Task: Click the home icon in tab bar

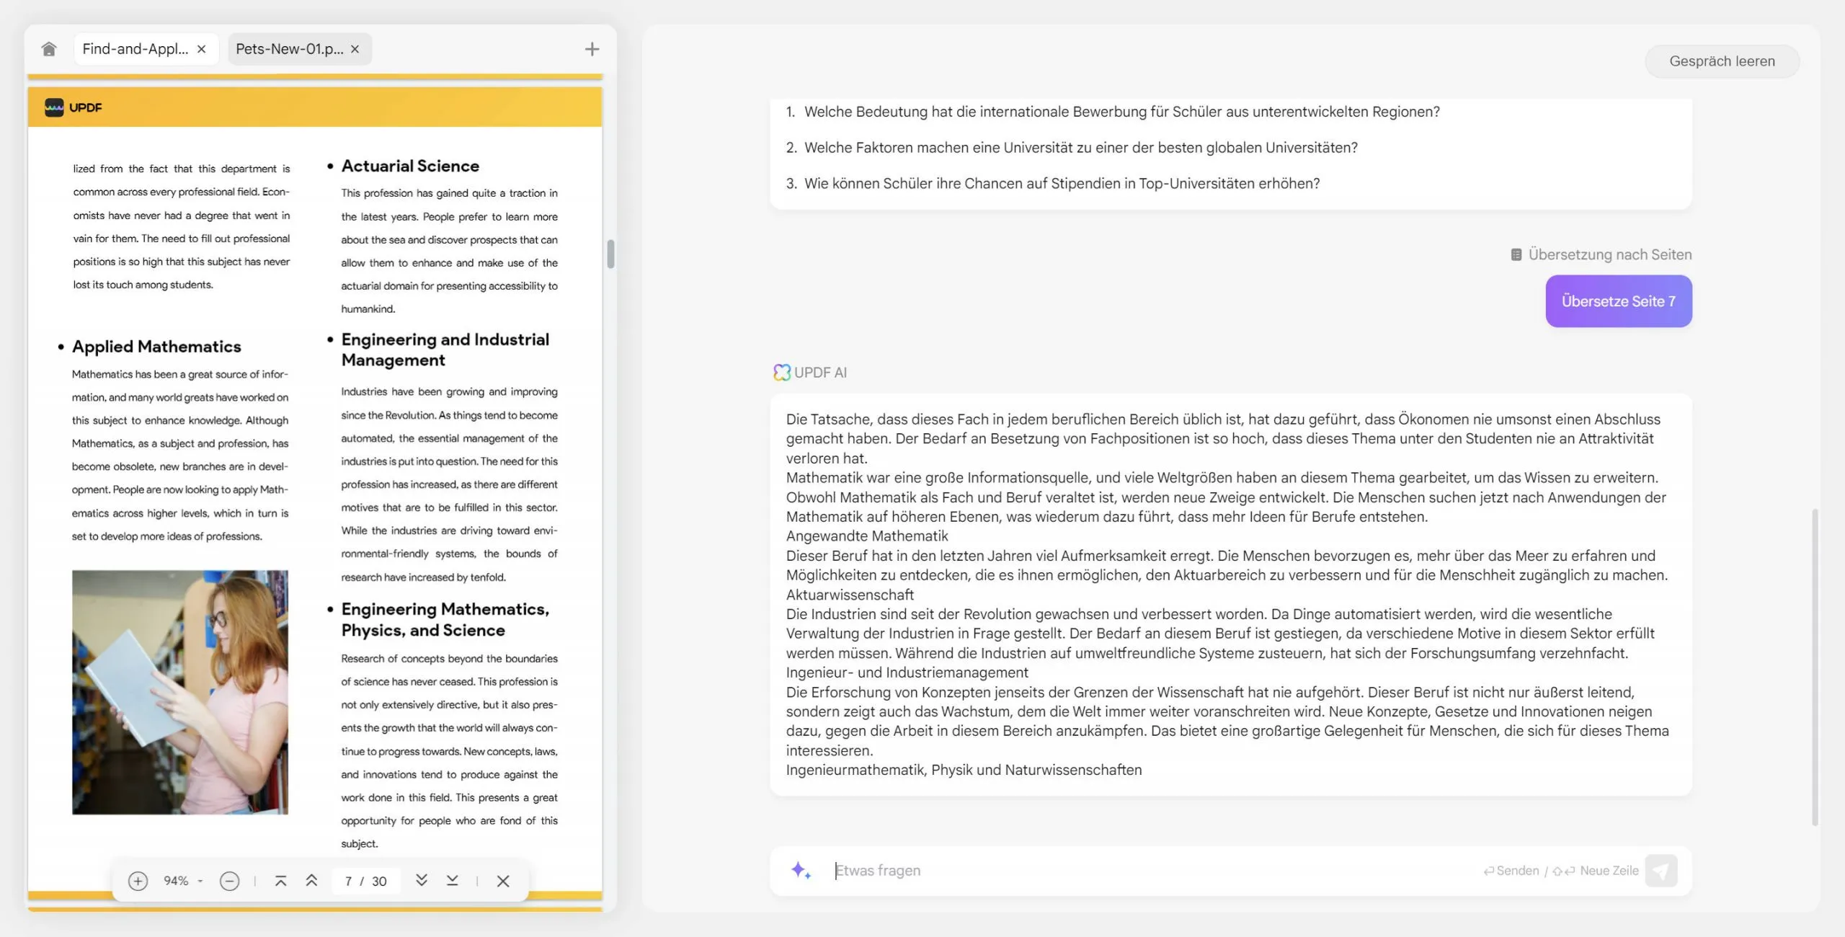Action: click(49, 49)
